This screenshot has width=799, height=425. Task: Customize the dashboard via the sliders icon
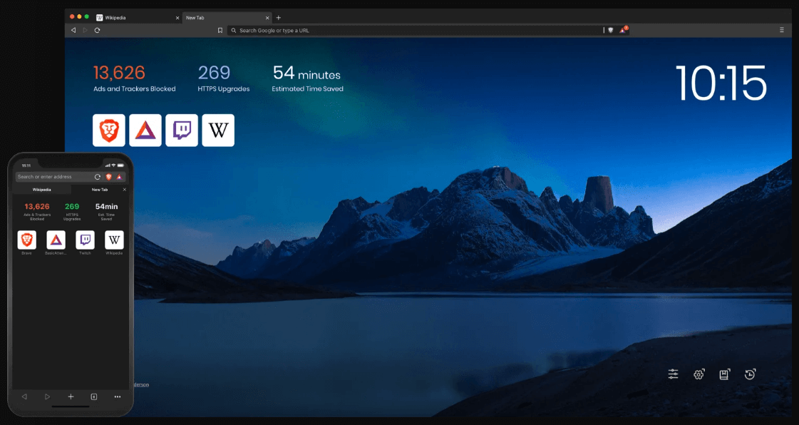(673, 374)
